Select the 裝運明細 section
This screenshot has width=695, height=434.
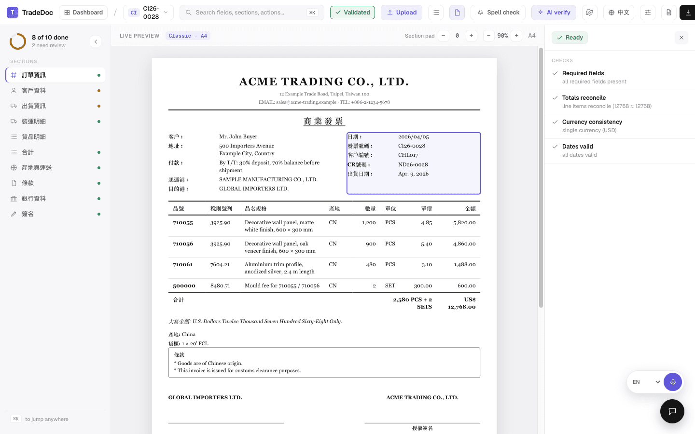(x=56, y=122)
